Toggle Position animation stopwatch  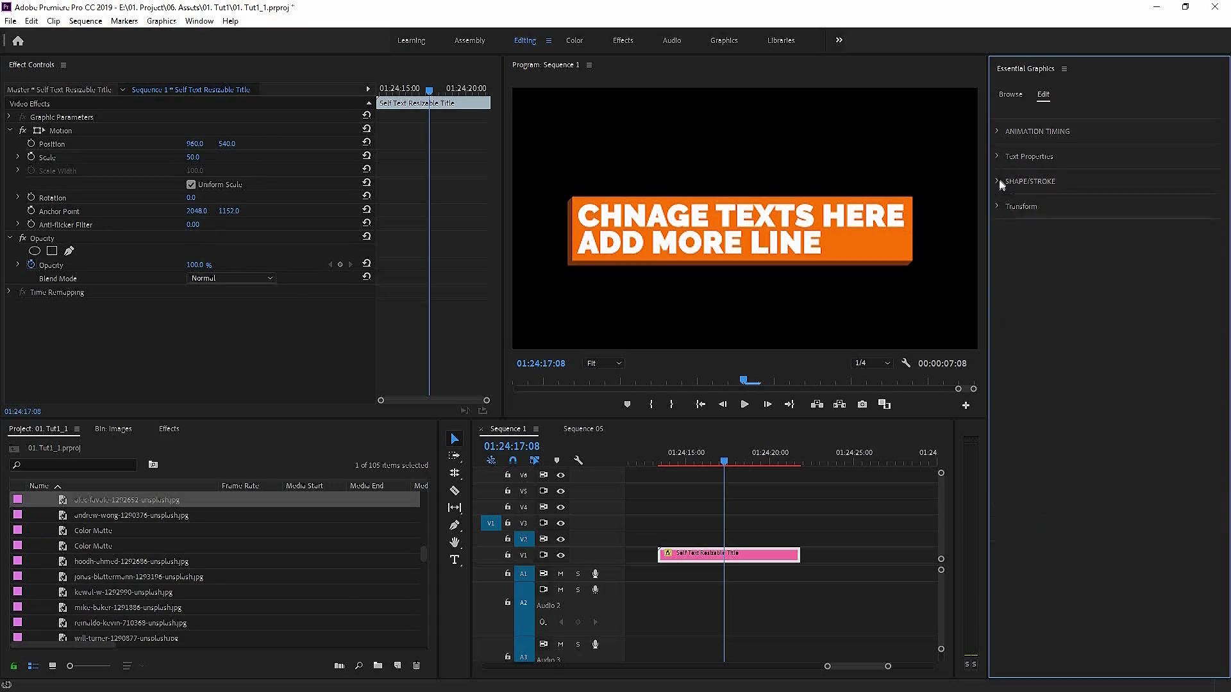tap(31, 144)
